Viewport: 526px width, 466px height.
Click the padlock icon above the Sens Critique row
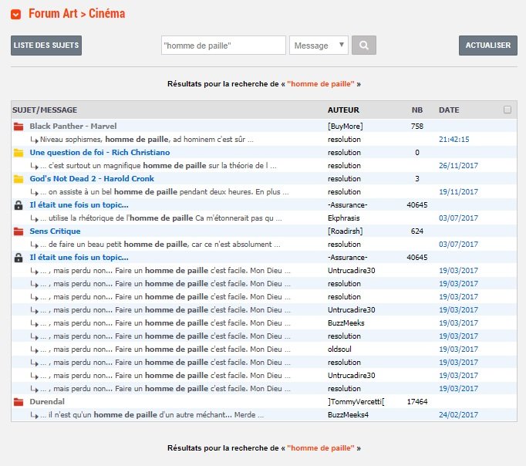(x=19, y=205)
